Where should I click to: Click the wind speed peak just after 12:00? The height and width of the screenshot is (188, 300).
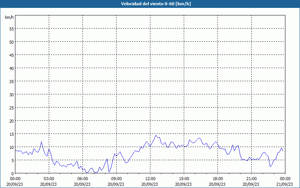pyautogui.click(x=156, y=135)
